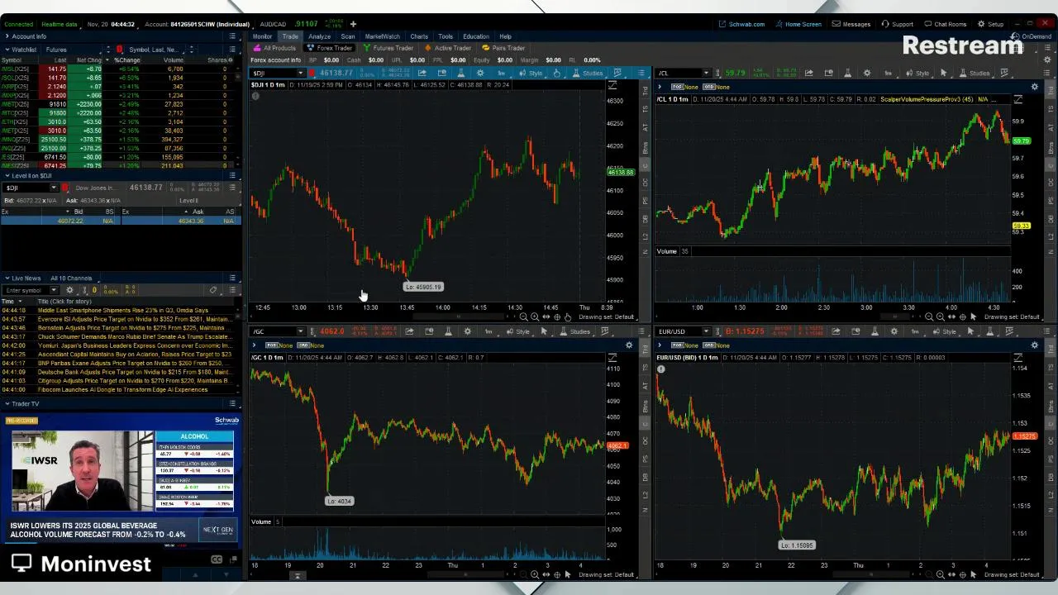Zoom out on $DJI chart
The image size is (1058, 595).
click(x=524, y=317)
